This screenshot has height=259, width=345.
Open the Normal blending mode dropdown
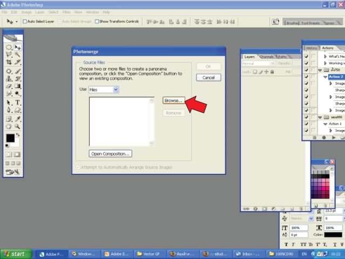[x=272, y=63]
